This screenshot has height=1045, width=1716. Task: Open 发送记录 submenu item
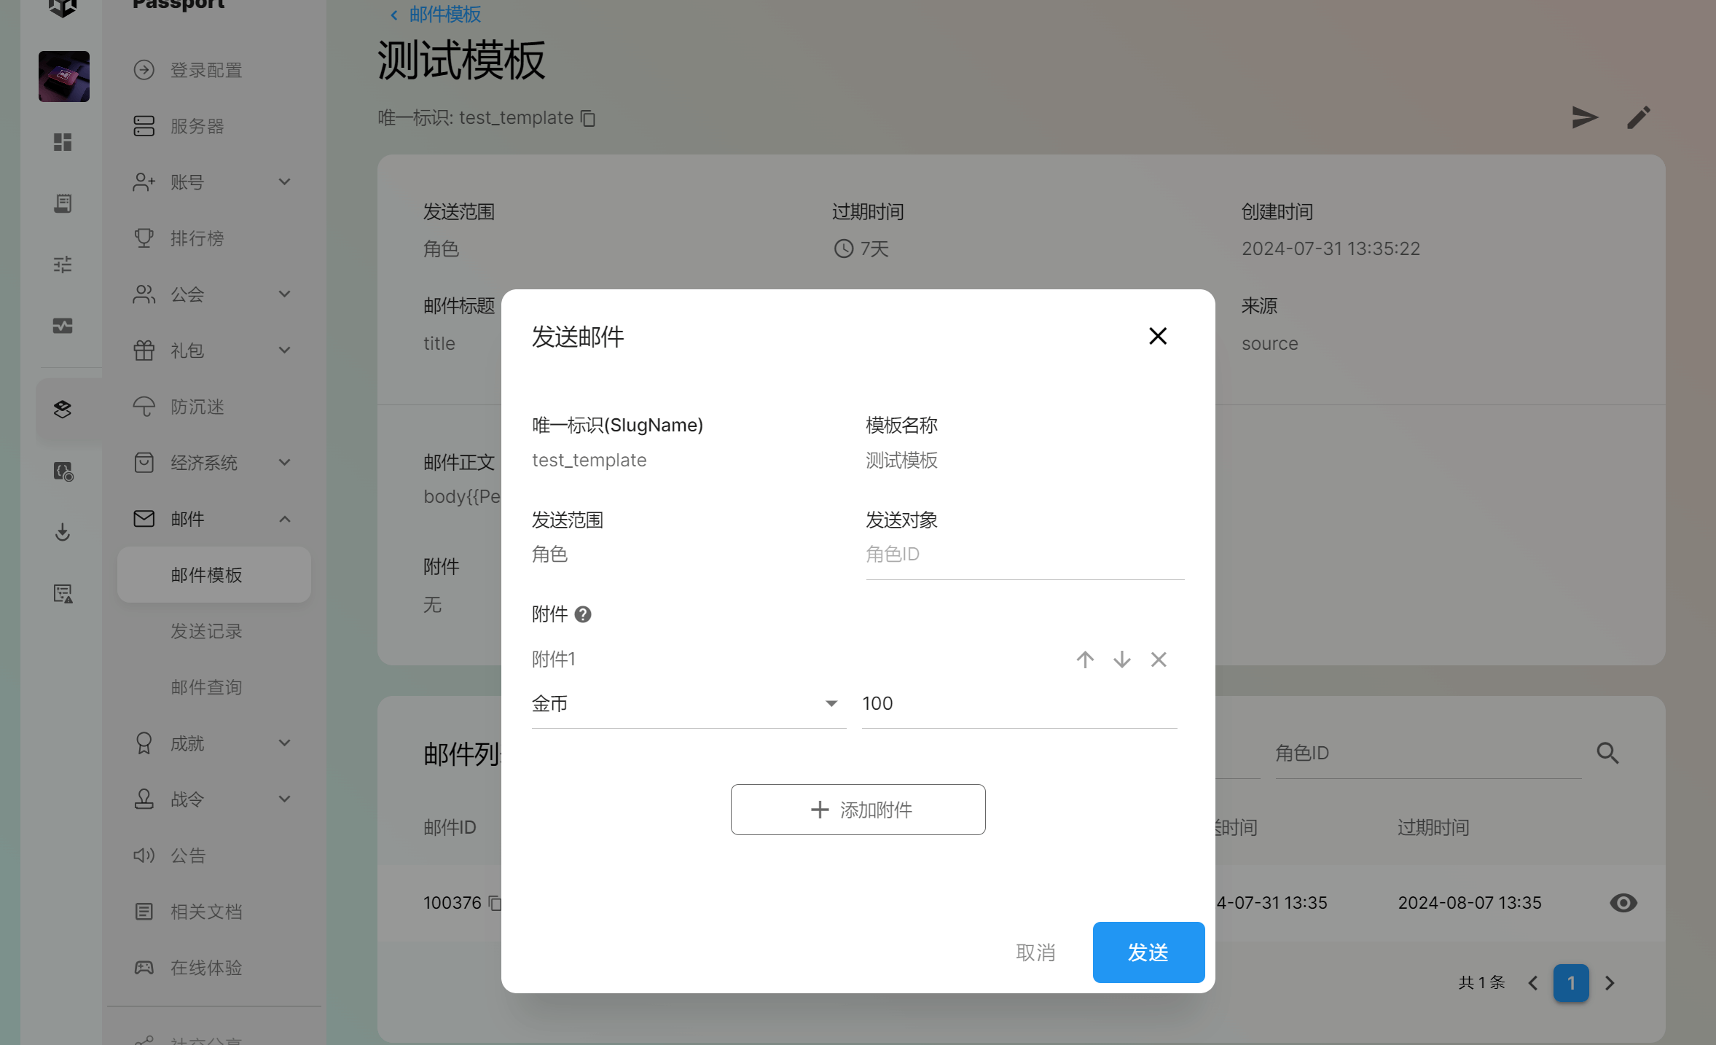pos(206,631)
